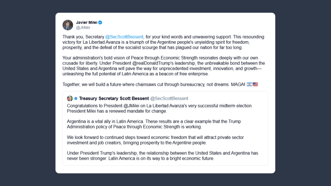Click the Argentina flag emoji

click(249, 84)
